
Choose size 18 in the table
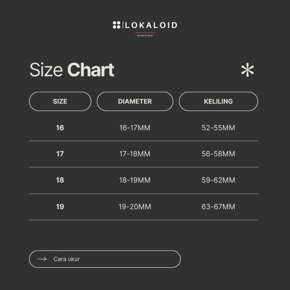click(60, 180)
